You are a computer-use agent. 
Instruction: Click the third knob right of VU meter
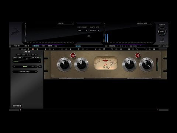pyautogui.click(x=129, y=65)
